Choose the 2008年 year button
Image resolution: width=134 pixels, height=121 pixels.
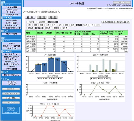point(42,22)
